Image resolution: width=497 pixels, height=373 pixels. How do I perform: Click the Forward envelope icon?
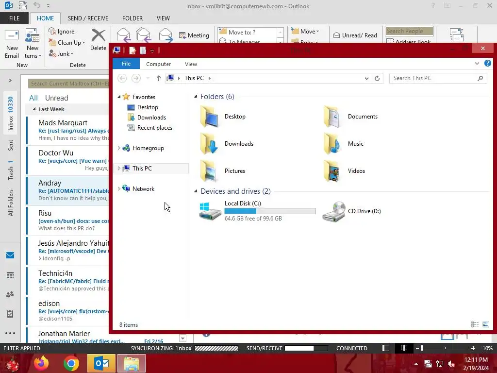click(166, 35)
